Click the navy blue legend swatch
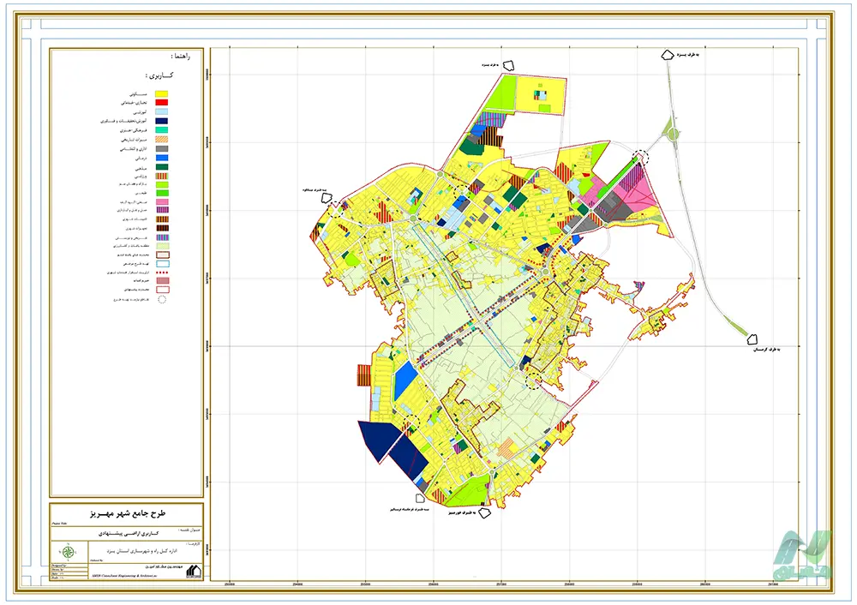The height and width of the screenshot is (605, 857). (162, 121)
